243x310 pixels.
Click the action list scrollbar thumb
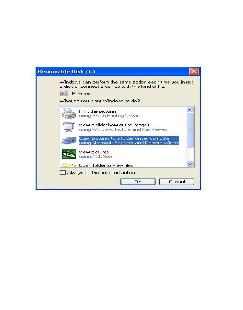click(x=190, y=130)
